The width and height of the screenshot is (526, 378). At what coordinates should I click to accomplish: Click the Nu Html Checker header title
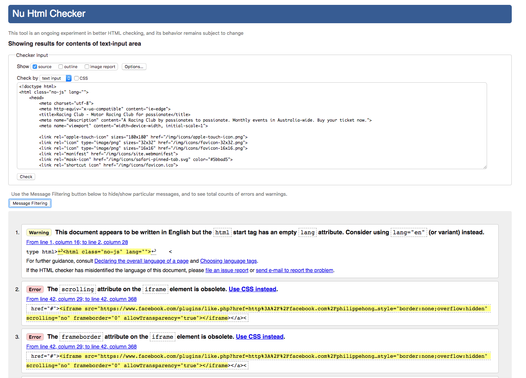pos(49,14)
